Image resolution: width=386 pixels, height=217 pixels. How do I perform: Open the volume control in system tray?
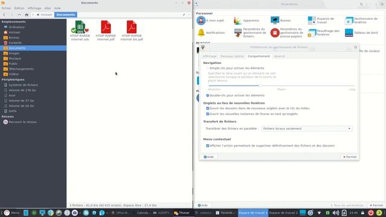(335, 213)
